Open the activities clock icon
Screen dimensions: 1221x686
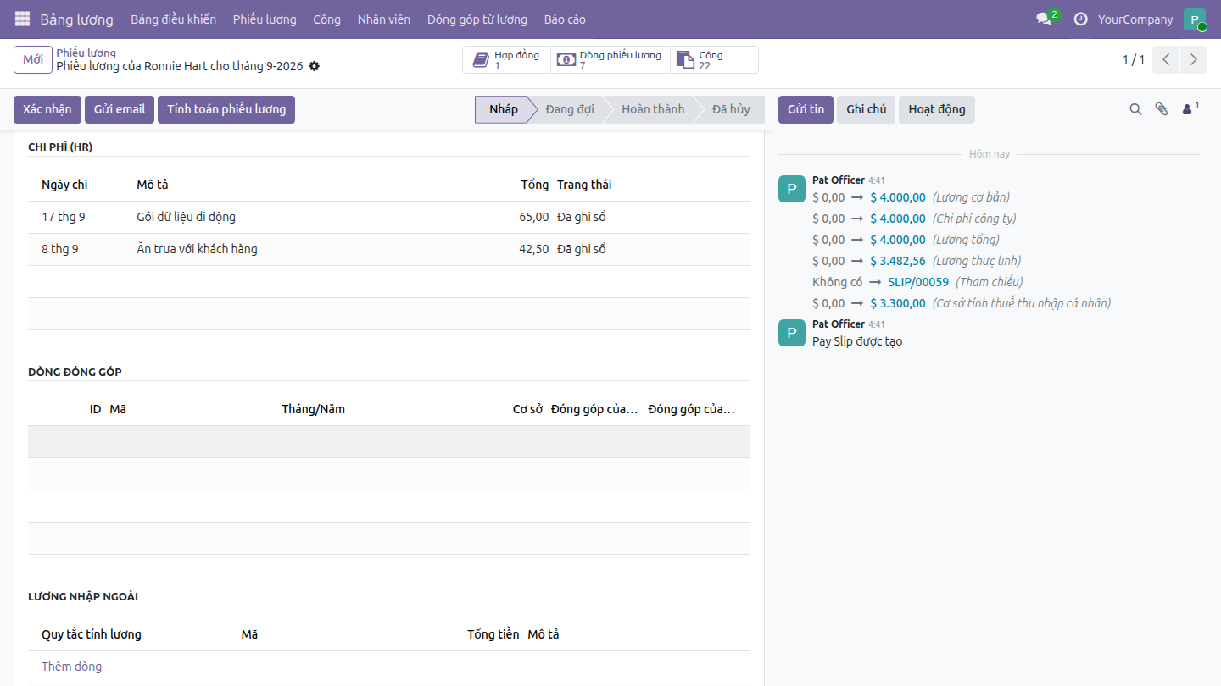point(1080,19)
